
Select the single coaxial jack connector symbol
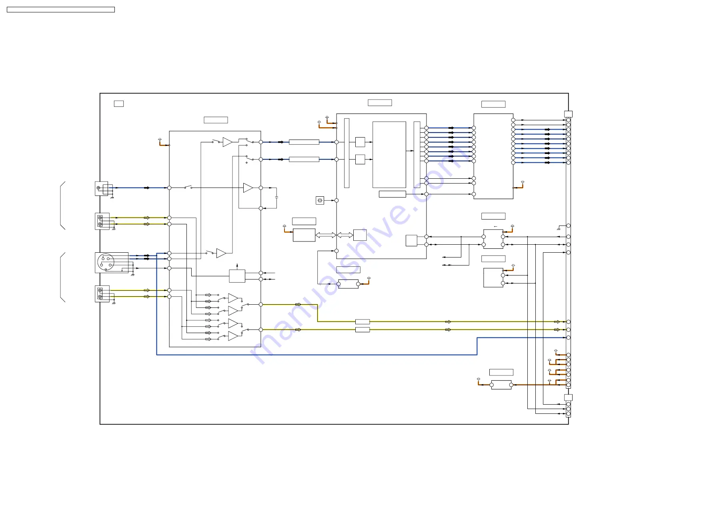[x=102, y=188]
